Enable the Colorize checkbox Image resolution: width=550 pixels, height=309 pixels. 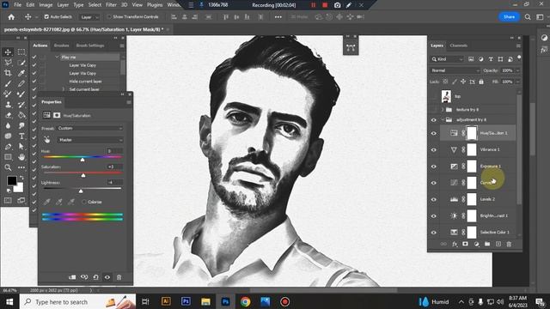(x=84, y=203)
